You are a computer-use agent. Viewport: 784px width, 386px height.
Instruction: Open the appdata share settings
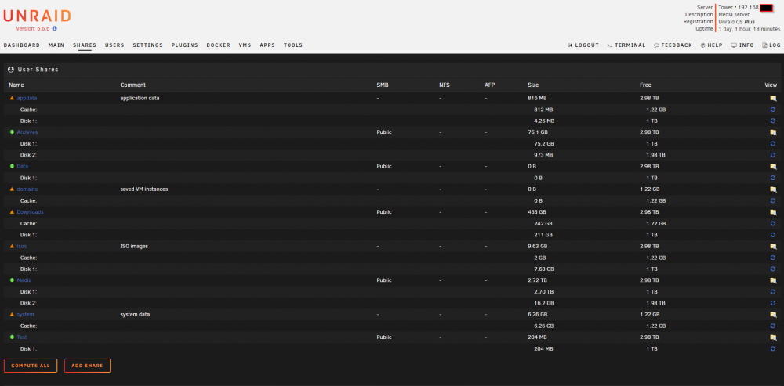click(x=27, y=99)
